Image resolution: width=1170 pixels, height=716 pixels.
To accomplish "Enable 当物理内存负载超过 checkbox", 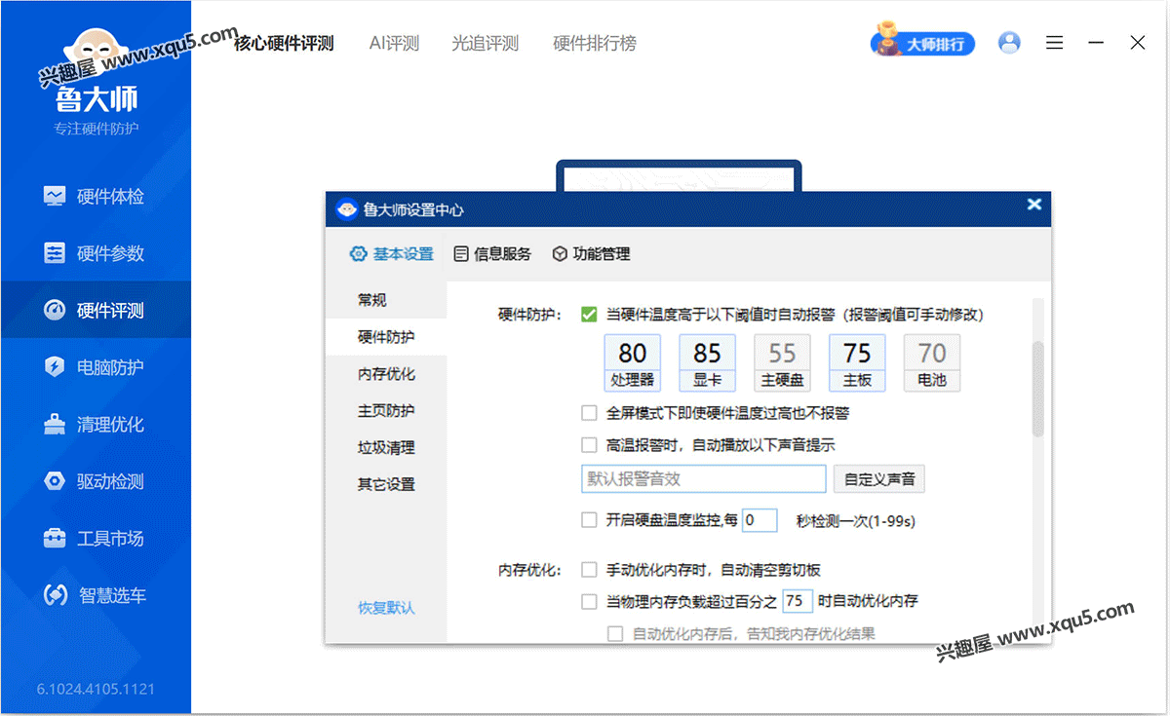I will pyautogui.click(x=589, y=601).
